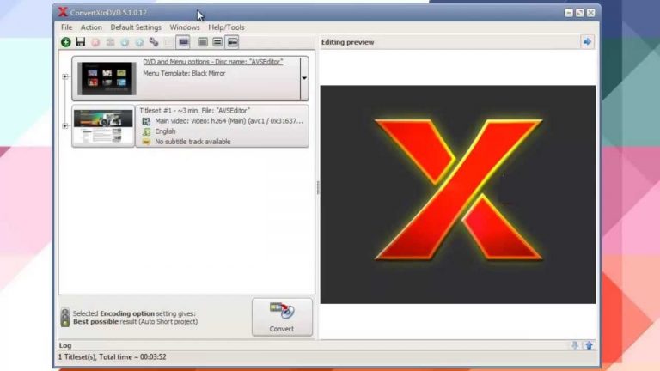Click the Editing preview header
Image resolution: width=660 pixels, height=371 pixels.
(347, 42)
